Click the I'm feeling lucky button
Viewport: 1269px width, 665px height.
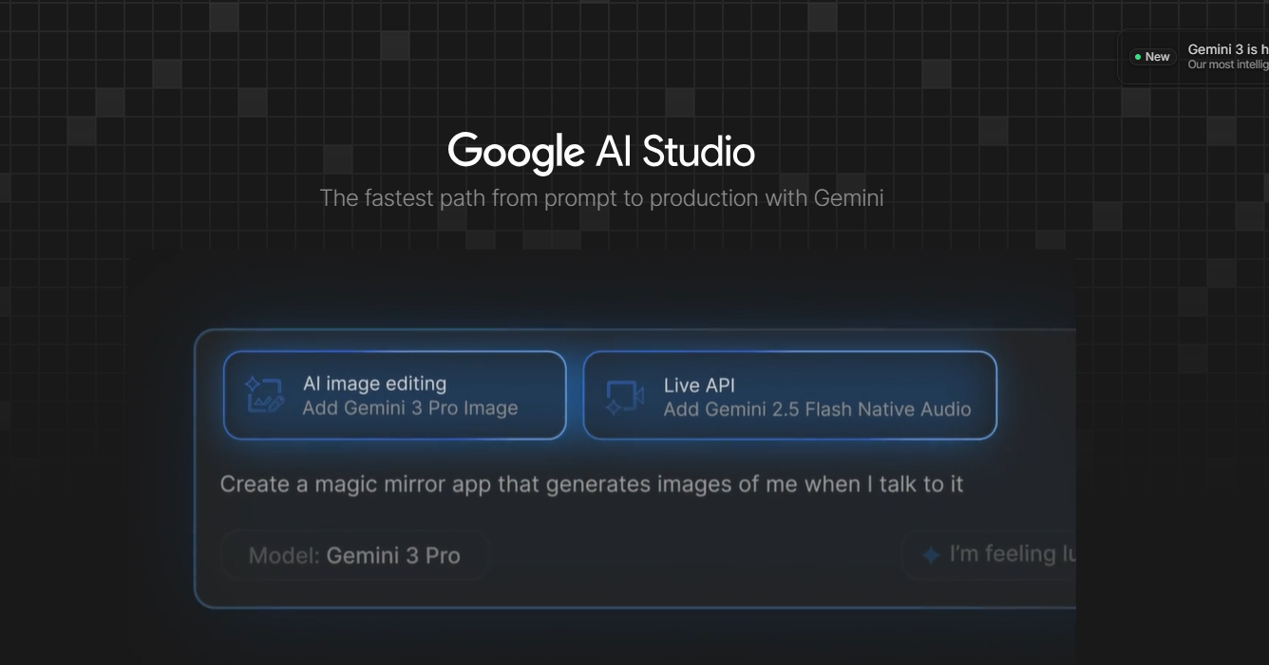pos(989,554)
